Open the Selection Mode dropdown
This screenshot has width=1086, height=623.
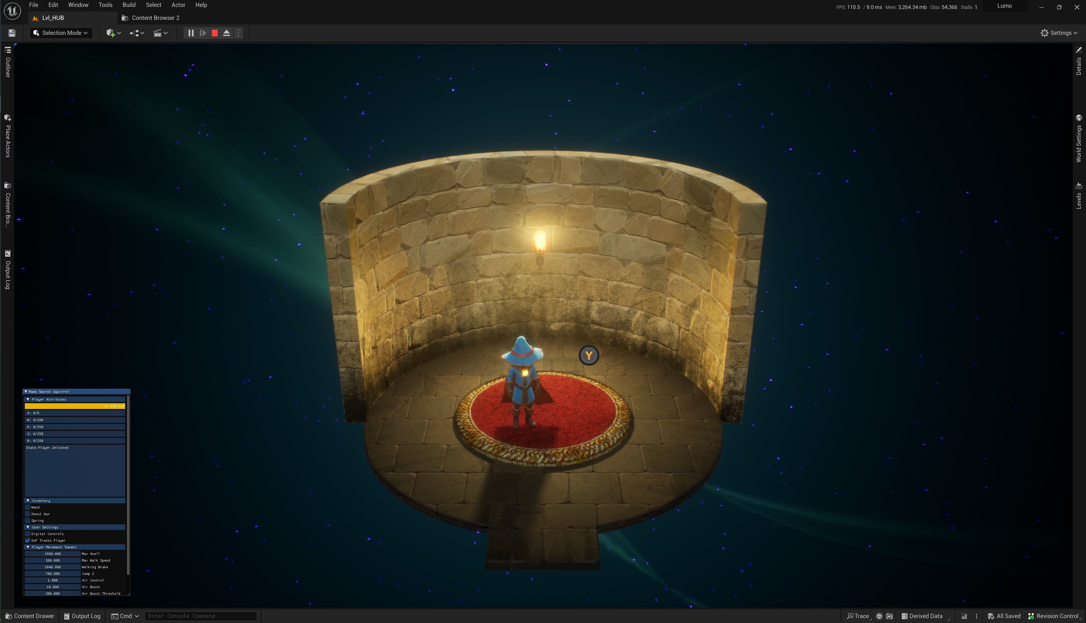(61, 33)
